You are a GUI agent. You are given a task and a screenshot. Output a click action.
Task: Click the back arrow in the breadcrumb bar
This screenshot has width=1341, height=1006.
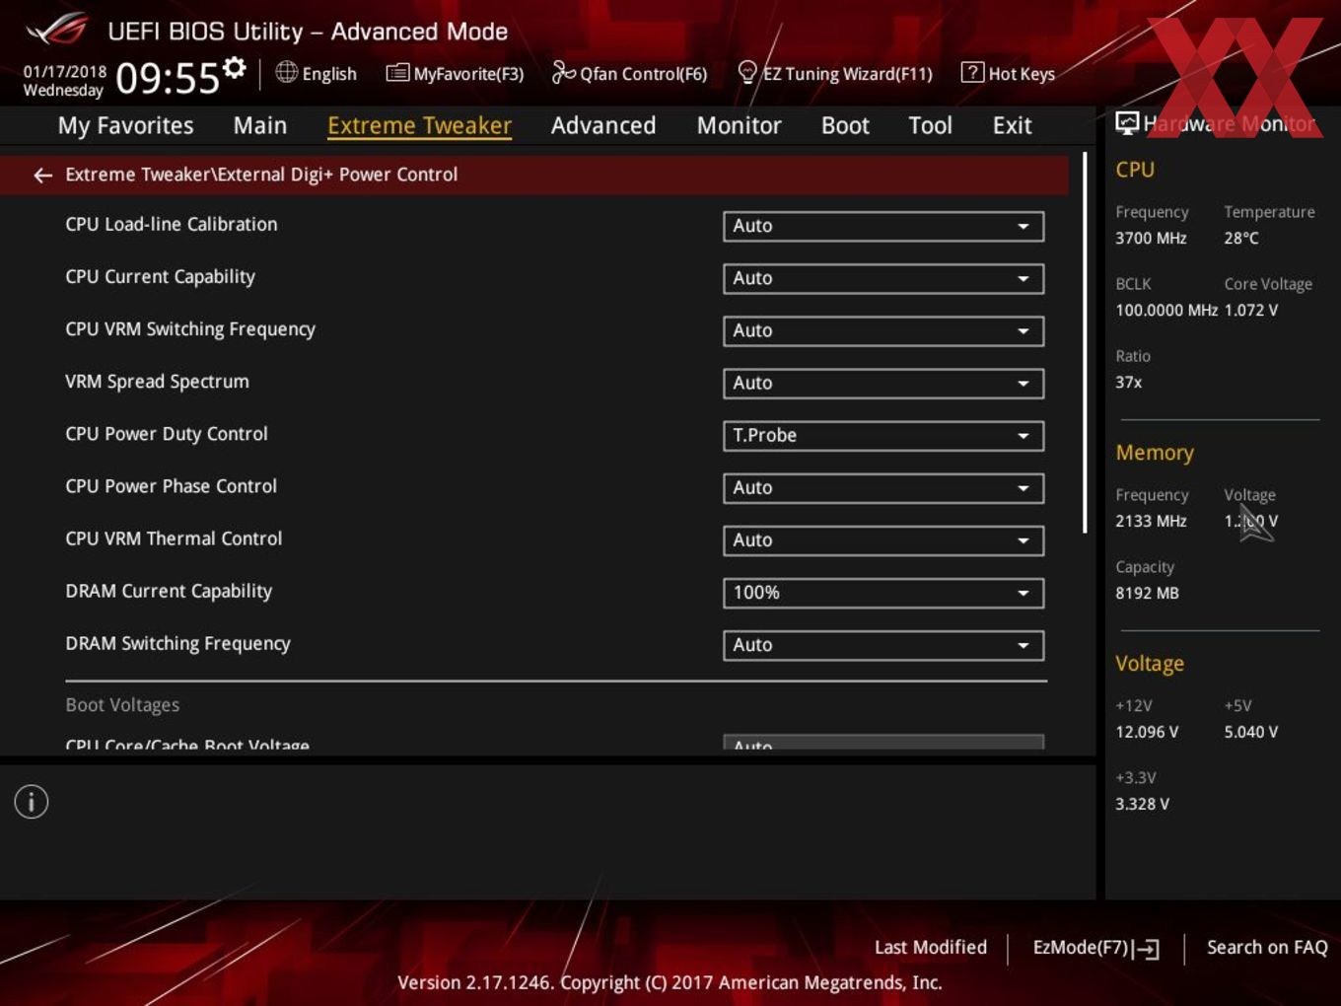pos(42,175)
